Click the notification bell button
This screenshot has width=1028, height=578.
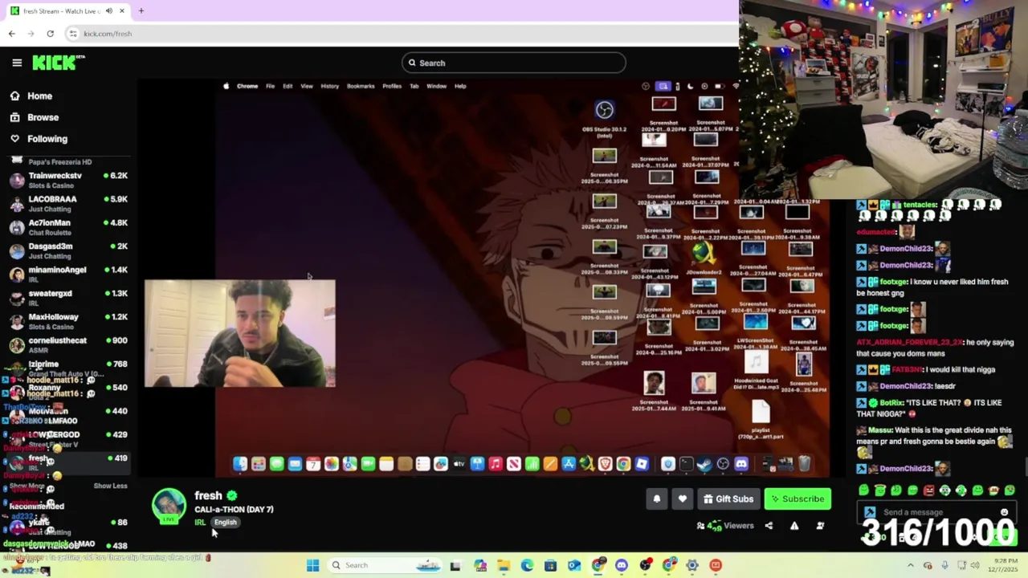tap(656, 499)
